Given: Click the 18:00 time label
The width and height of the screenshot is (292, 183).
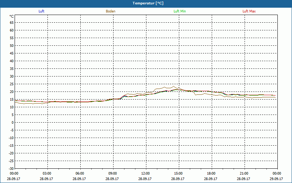Looking at the screenshot, I should click(x=211, y=173).
